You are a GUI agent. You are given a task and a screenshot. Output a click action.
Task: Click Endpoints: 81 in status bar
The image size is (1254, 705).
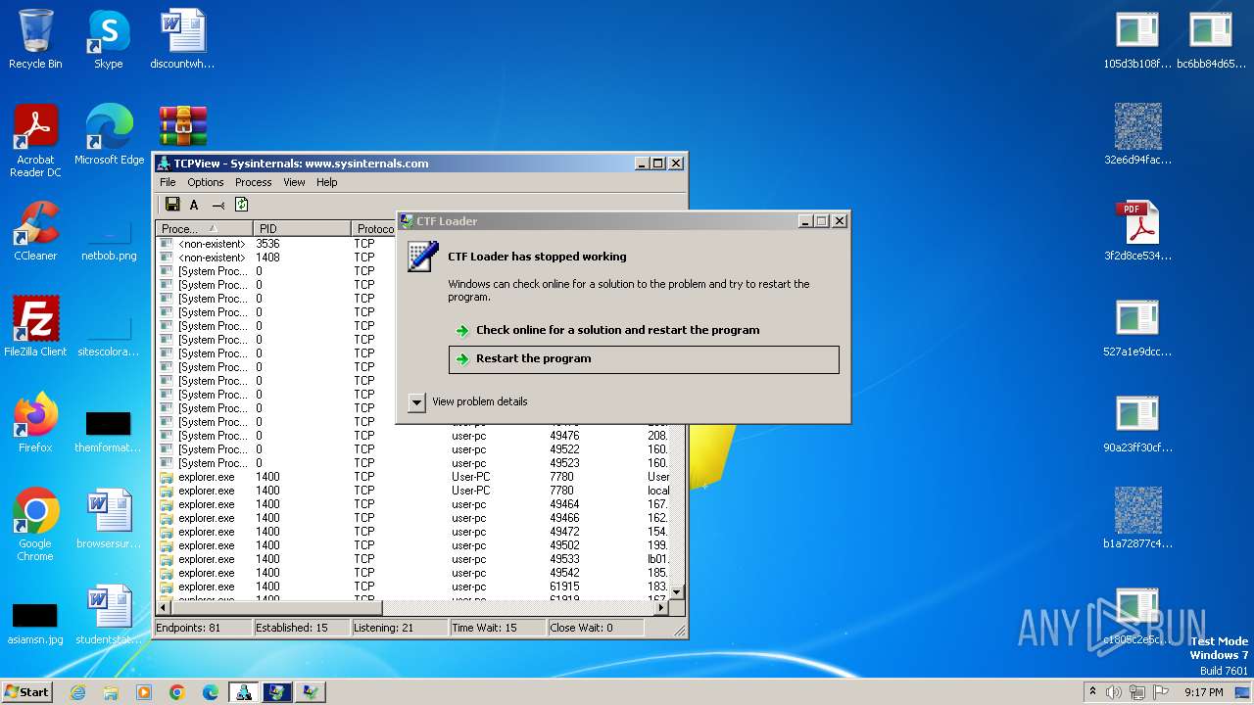pyautogui.click(x=203, y=628)
